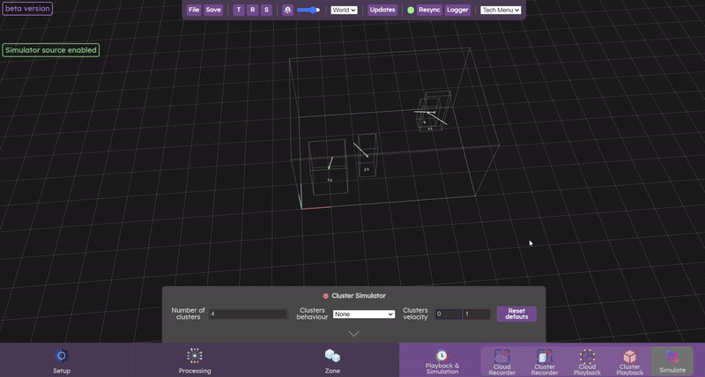Open the Cluster Playback tool
705x377 pixels.
pos(630,361)
